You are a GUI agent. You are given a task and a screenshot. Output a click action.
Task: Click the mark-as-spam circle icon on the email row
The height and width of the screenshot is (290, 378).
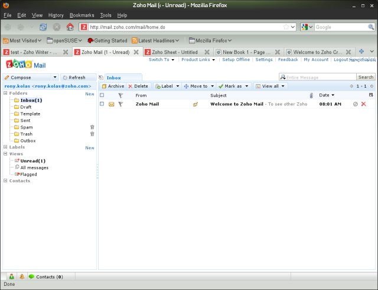pos(355,104)
